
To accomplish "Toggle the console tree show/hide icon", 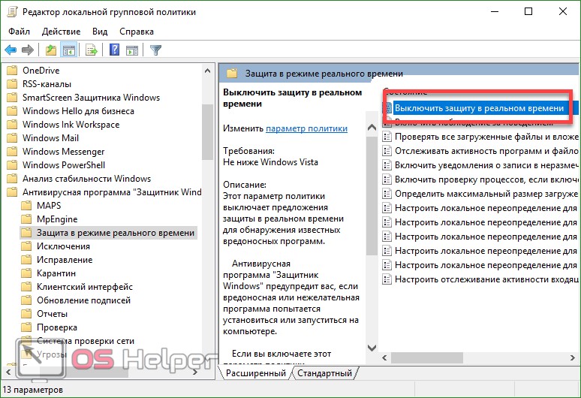I will click(x=68, y=50).
